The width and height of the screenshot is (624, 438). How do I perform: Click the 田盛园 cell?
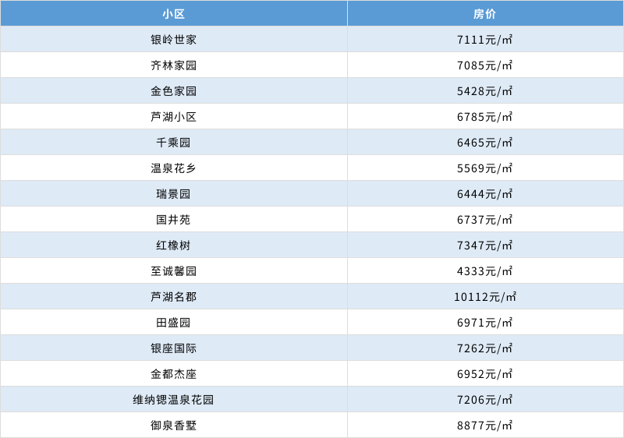[x=173, y=322]
